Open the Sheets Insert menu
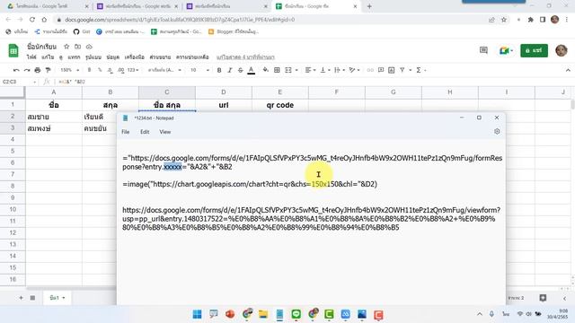The width and height of the screenshot is (575, 323). click(x=74, y=57)
